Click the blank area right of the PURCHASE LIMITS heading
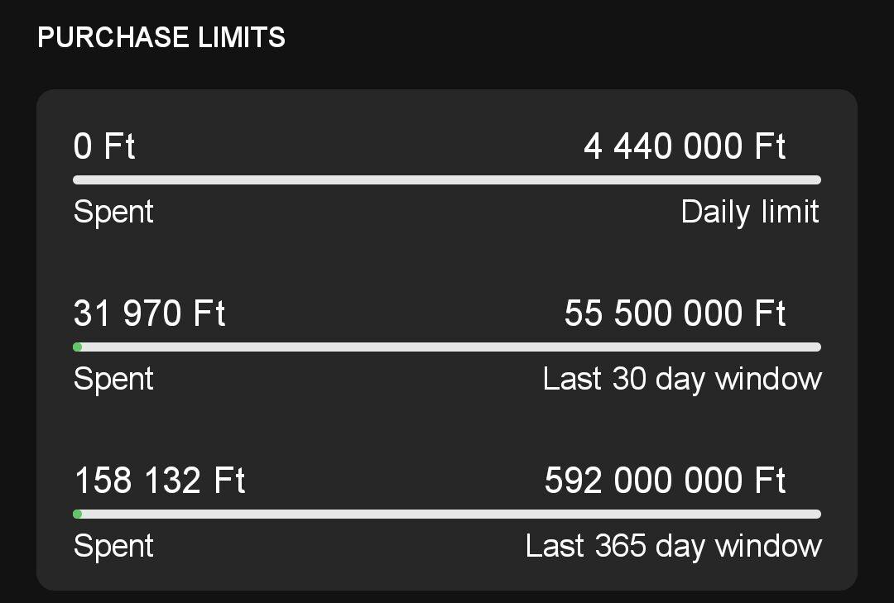894x603 pixels. pos(579,37)
